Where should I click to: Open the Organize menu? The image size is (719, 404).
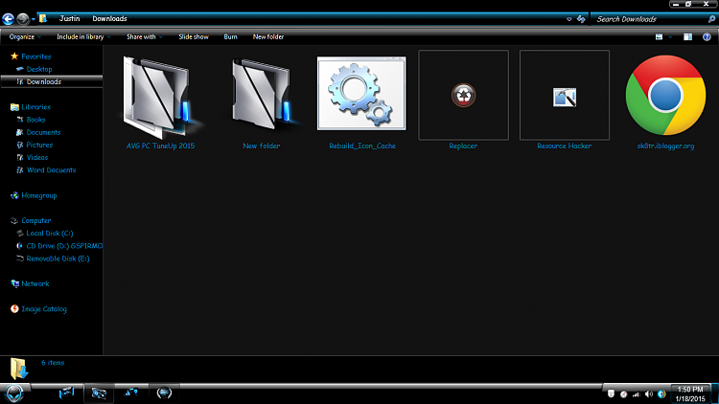click(x=25, y=36)
